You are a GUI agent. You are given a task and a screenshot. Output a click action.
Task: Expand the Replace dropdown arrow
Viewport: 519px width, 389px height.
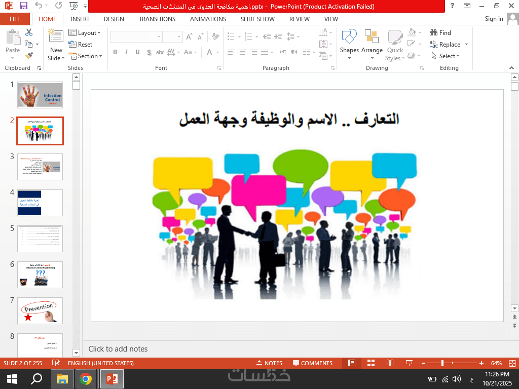tap(466, 45)
